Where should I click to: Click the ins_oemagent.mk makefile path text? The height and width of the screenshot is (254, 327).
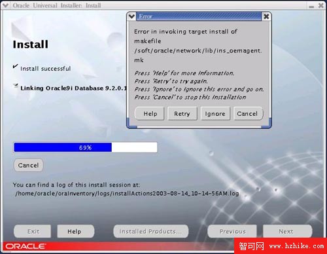point(198,55)
